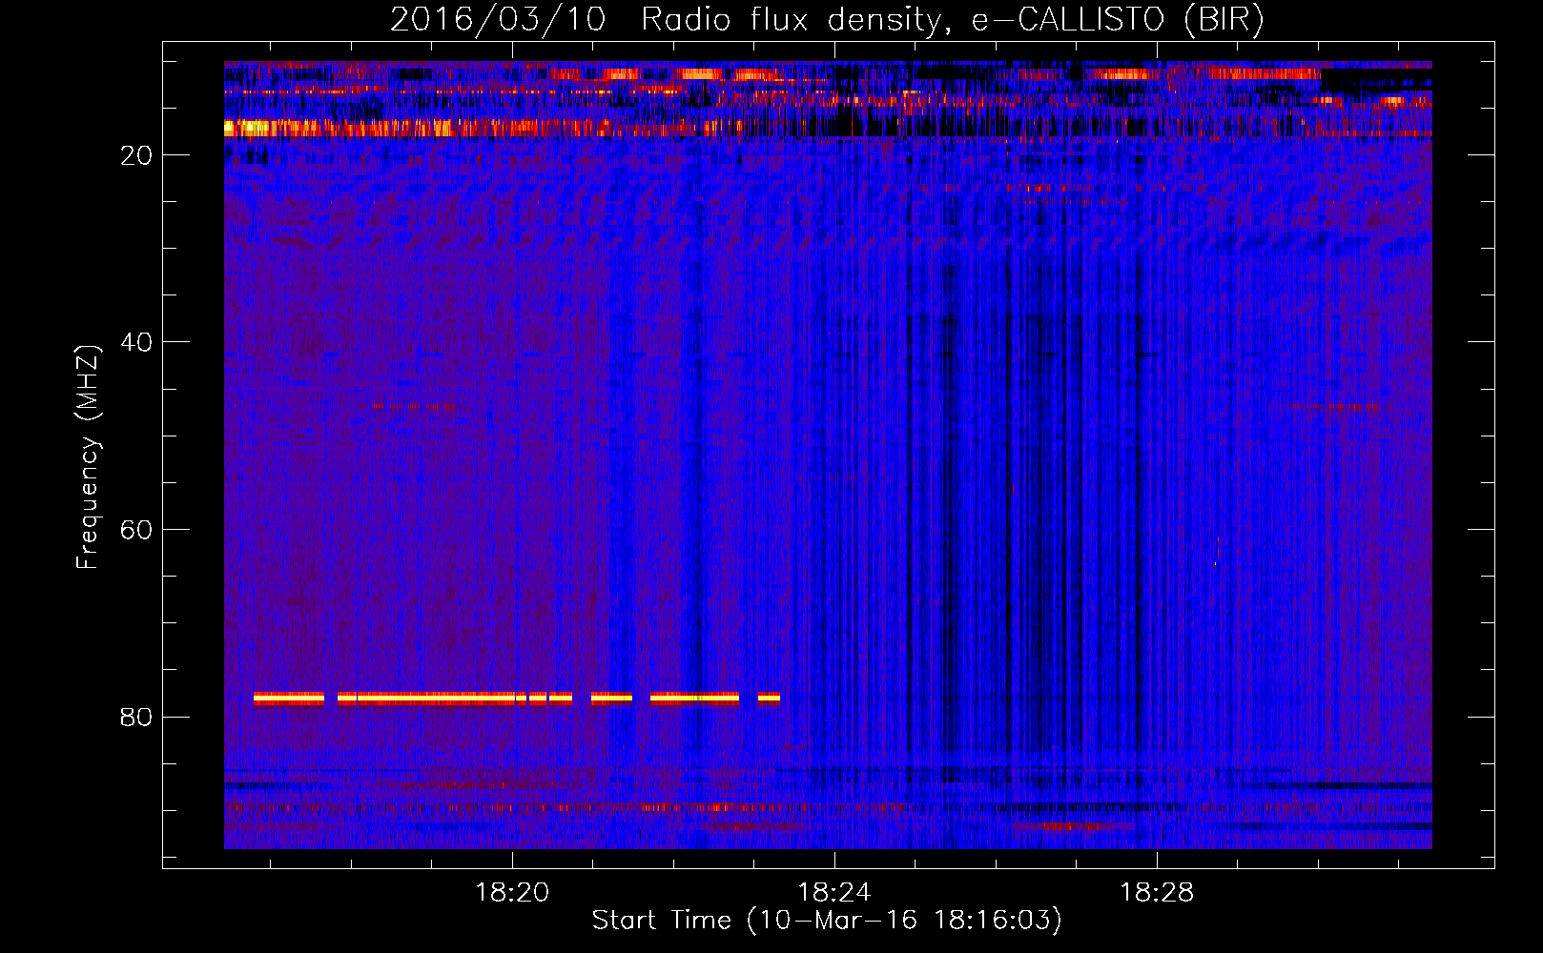Click the "Frequency (MHZ)" axis label

(x=88, y=457)
